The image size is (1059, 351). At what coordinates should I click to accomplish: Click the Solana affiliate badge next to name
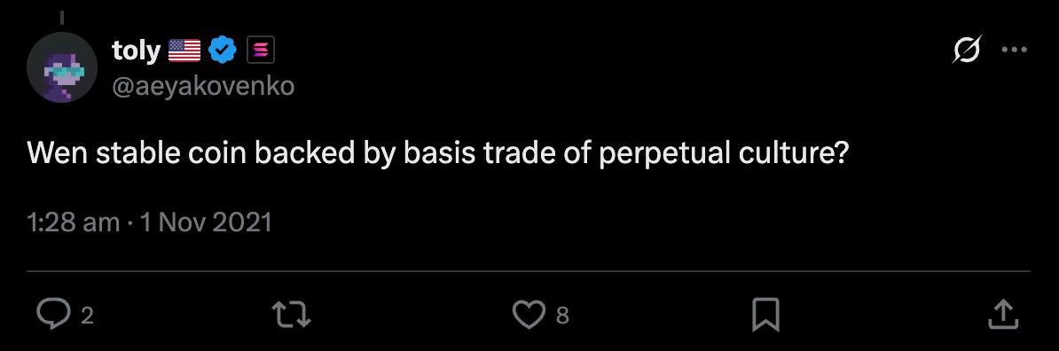click(260, 51)
